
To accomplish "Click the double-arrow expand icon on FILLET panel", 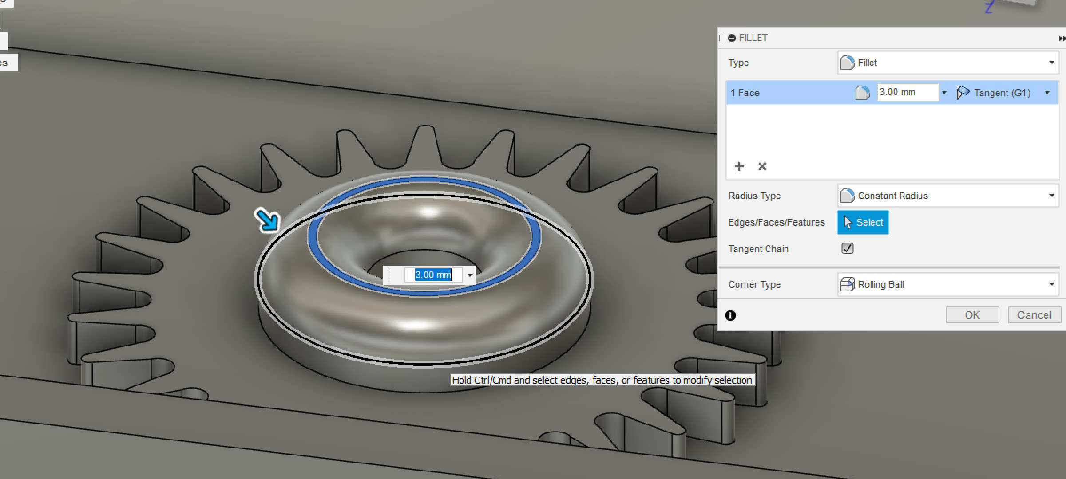I will coord(1061,39).
